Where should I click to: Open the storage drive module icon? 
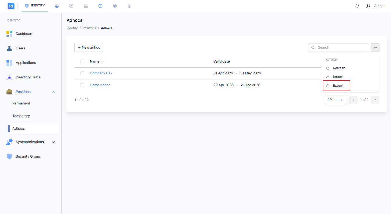coord(86,6)
